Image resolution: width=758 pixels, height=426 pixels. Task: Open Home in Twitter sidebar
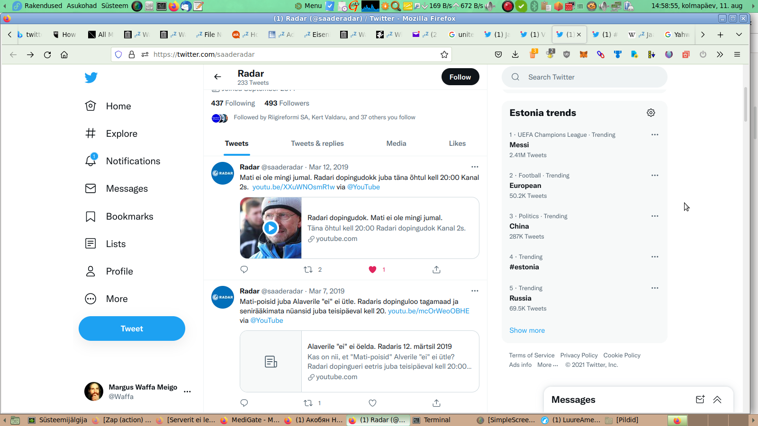pyautogui.click(x=108, y=106)
